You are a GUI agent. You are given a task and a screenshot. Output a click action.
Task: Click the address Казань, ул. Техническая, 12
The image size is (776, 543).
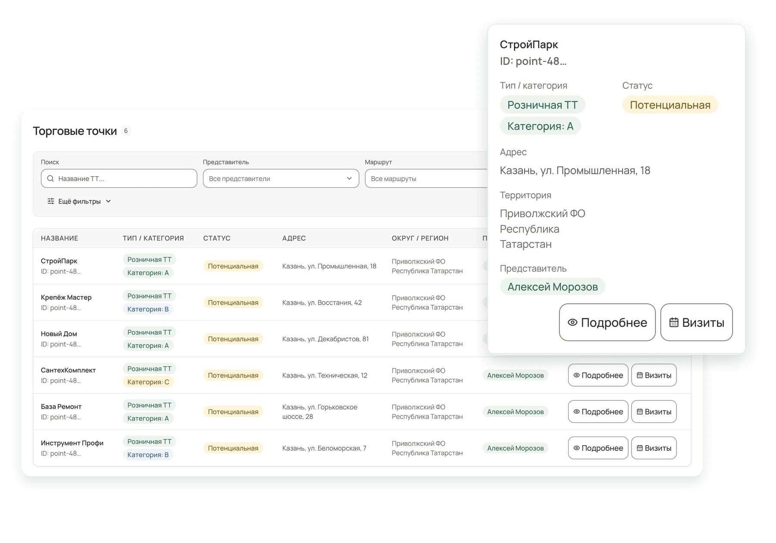[325, 375]
